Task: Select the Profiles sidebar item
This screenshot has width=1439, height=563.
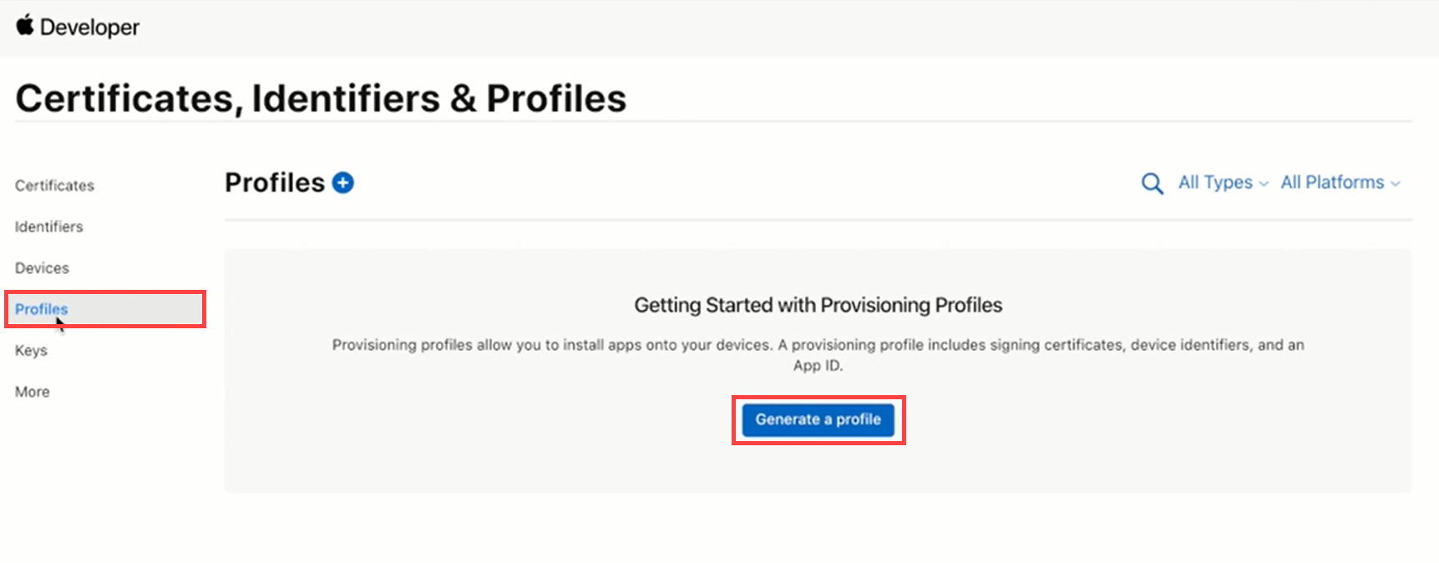Action: click(x=42, y=309)
